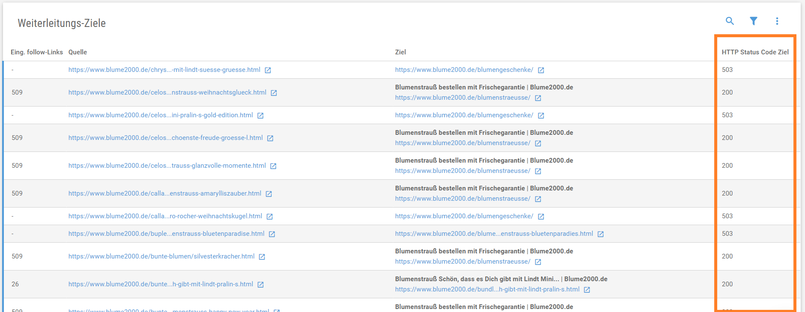Screen dimensions: 805x312
Task: Open external icon for blumengeschenke target in gold-edition row
Action: (x=541, y=116)
